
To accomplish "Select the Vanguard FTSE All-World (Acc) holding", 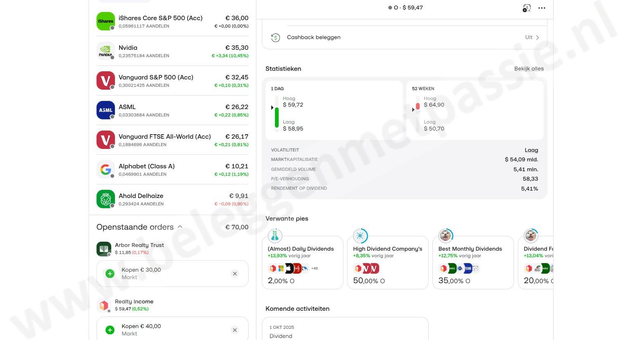I will pyautogui.click(x=172, y=140).
